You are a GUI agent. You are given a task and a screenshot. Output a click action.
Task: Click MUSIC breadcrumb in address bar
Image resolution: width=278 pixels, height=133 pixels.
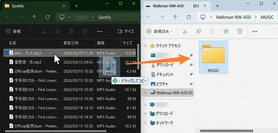[x=267, y=17]
